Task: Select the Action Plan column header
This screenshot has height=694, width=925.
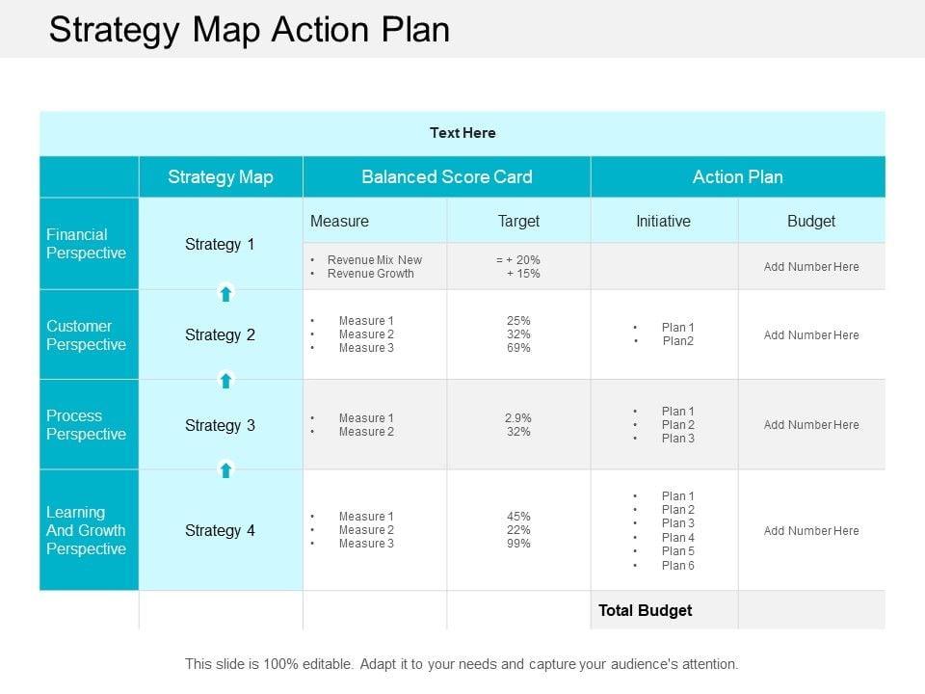Action: coord(738,176)
